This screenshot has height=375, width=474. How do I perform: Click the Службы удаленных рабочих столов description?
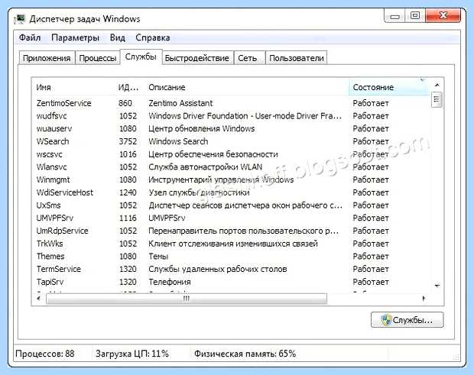[x=217, y=269]
